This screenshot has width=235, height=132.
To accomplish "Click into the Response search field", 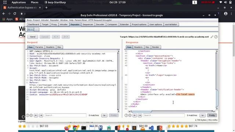I will (164, 115).
